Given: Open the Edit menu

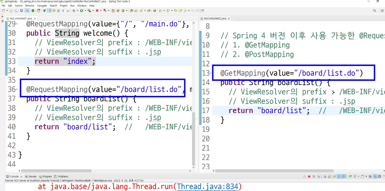Looking at the screenshot, I should [x=10, y=6].
